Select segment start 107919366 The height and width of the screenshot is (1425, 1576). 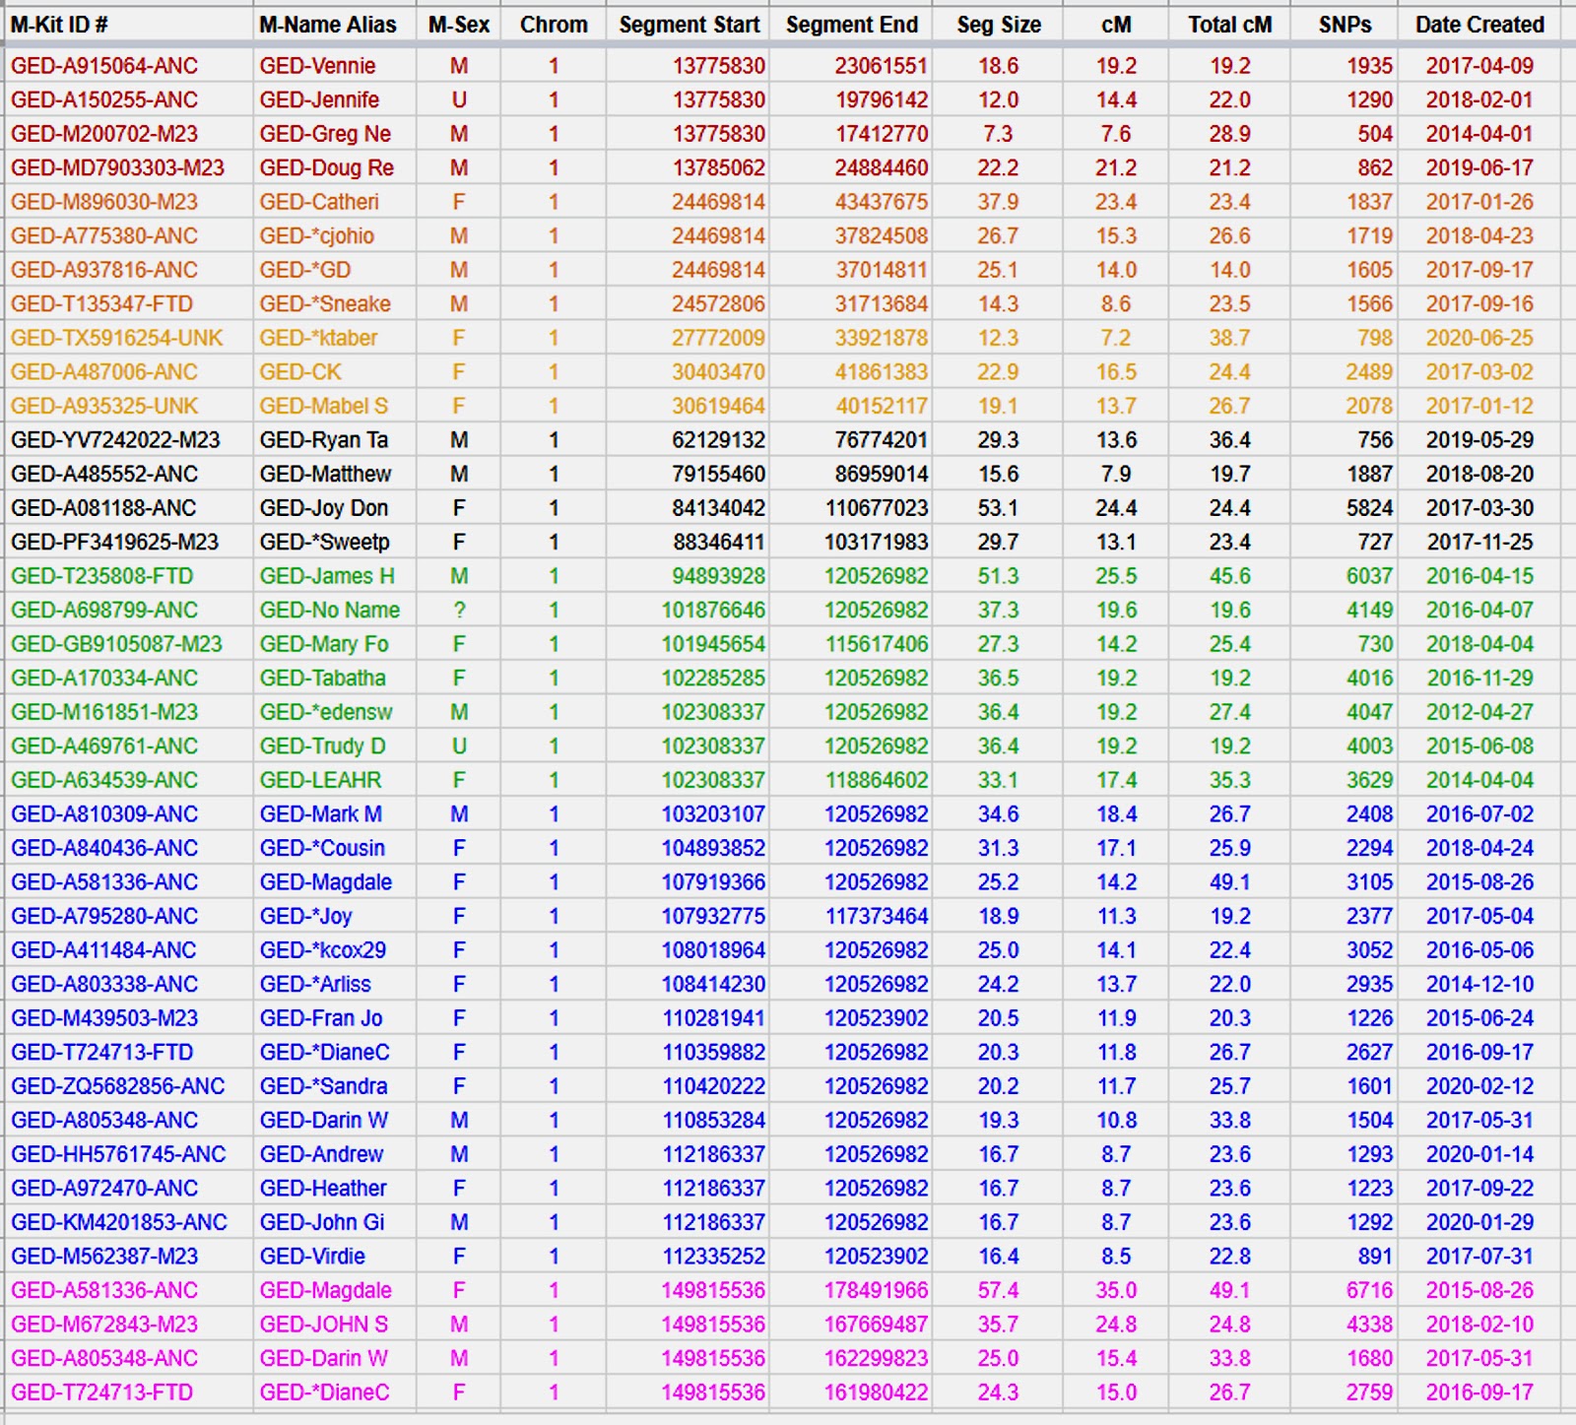click(x=713, y=882)
